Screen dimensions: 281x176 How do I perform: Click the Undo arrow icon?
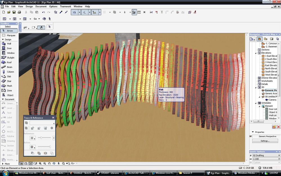click(43, 12)
